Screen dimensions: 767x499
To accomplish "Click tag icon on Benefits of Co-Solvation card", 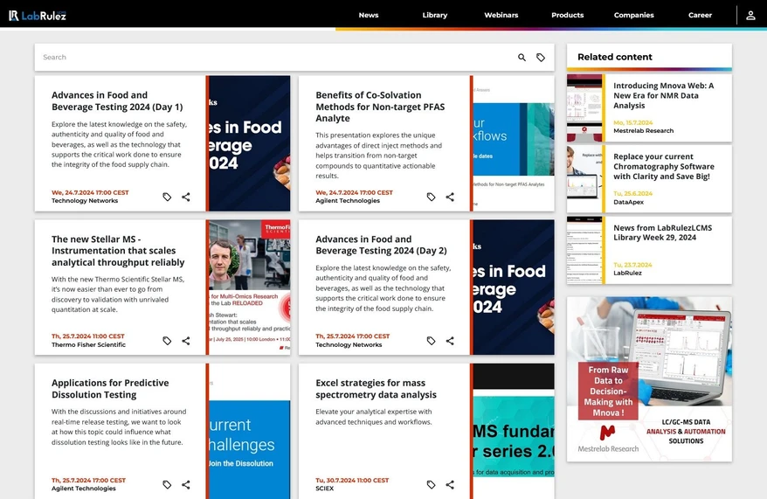I will coord(431,198).
